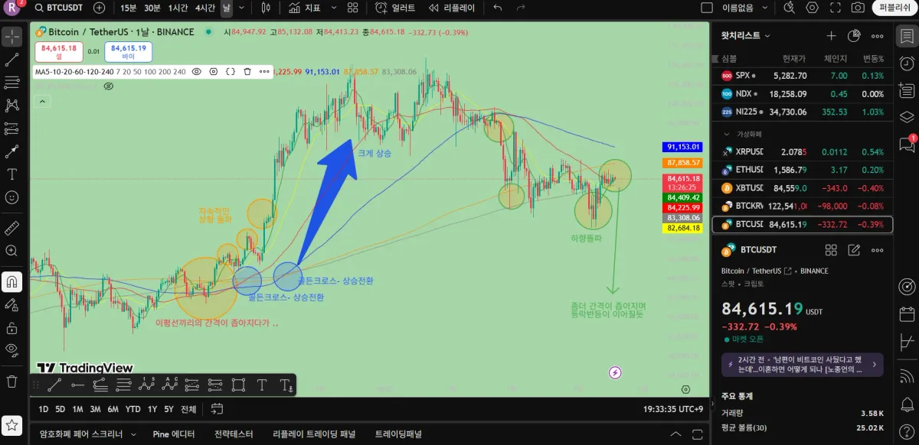Select the 4시간 timeframe
Screen dimensions: 919x445
205,8
